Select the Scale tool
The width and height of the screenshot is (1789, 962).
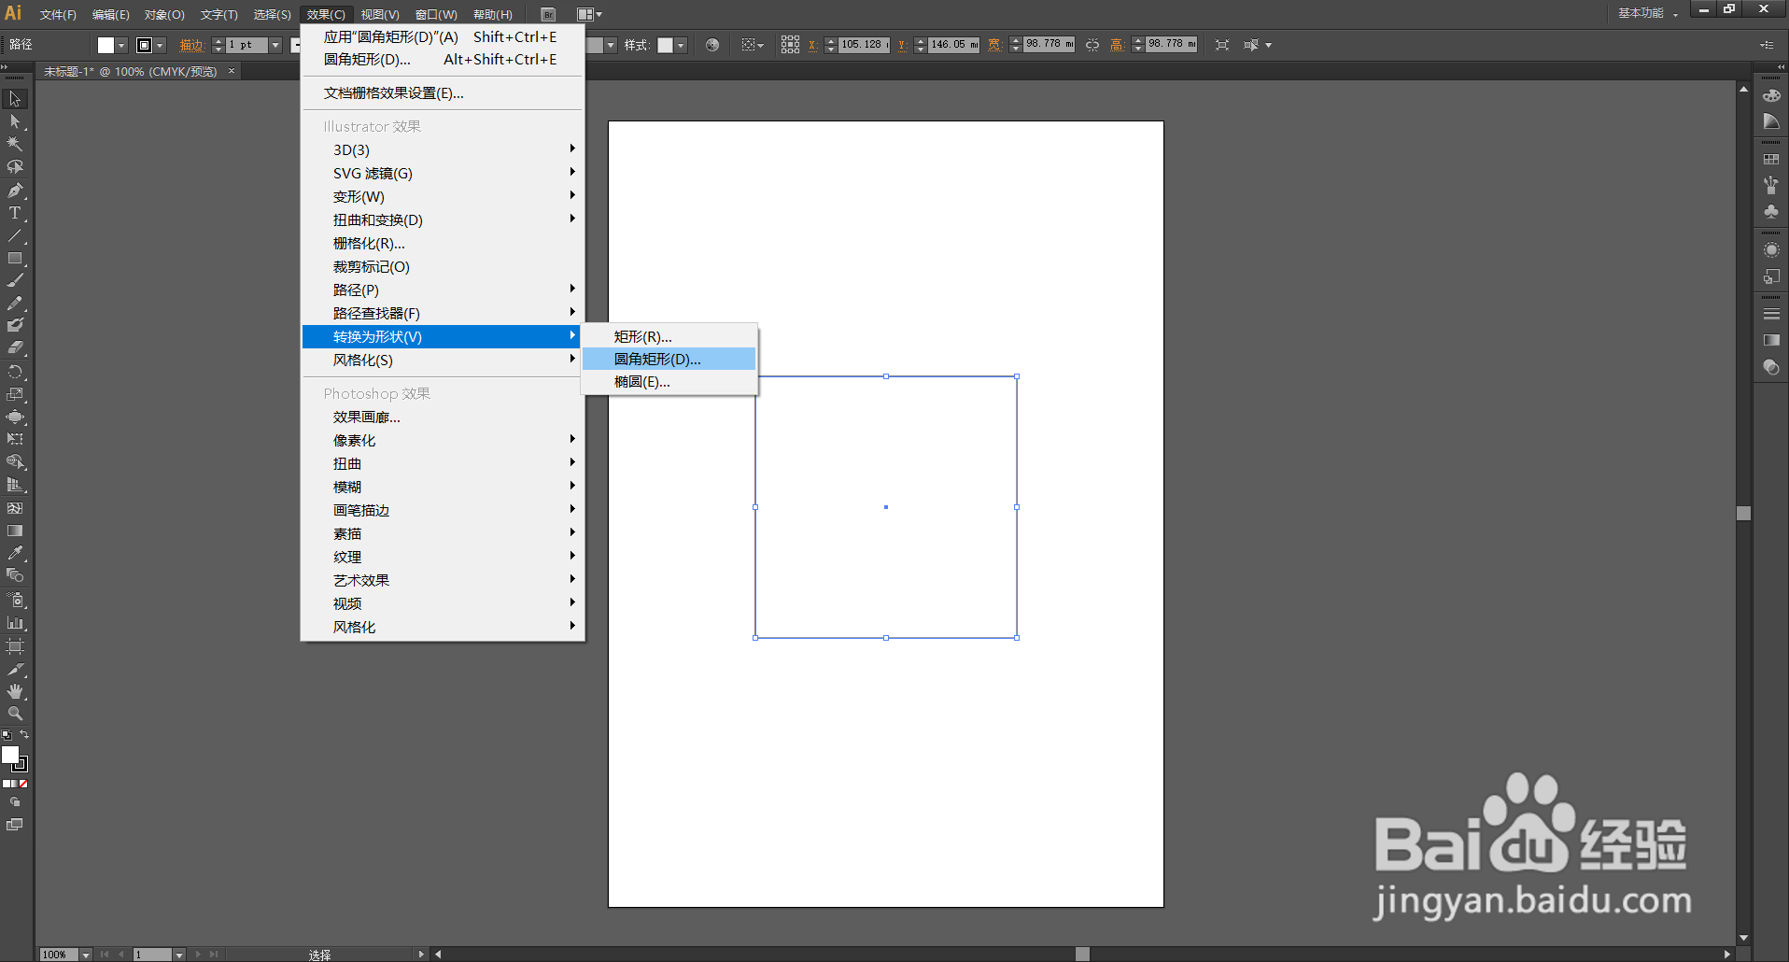15,394
